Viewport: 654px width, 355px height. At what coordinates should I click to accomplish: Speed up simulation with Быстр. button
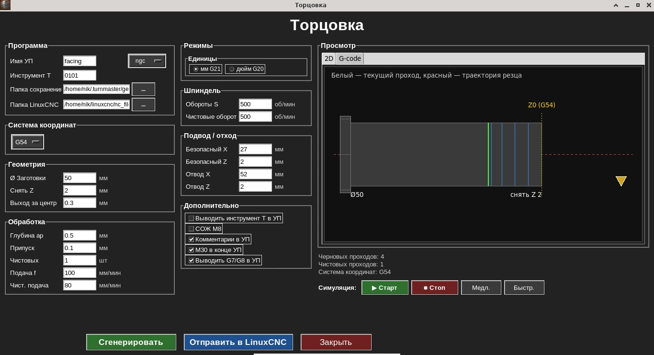click(524, 287)
